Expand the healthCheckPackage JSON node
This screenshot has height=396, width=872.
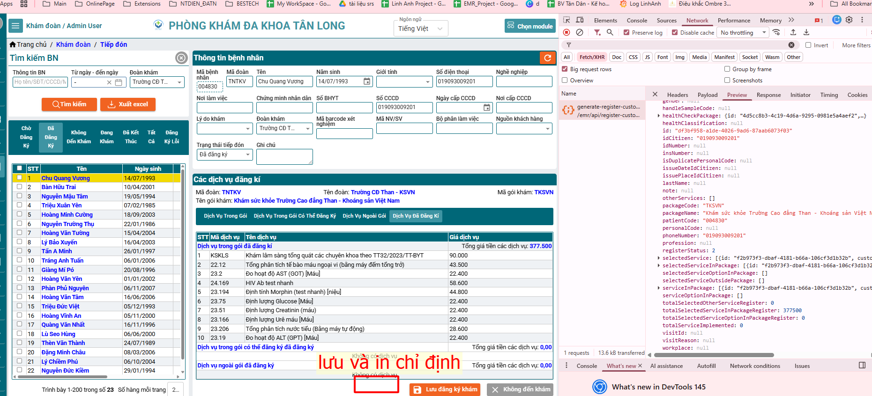pyautogui.click(x=658, y=116)
